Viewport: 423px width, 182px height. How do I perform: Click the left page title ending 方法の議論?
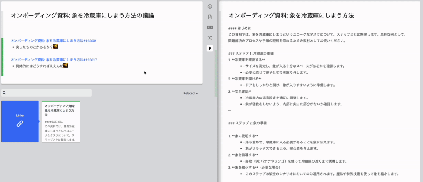pyautogui.click(x=82, y=15)
